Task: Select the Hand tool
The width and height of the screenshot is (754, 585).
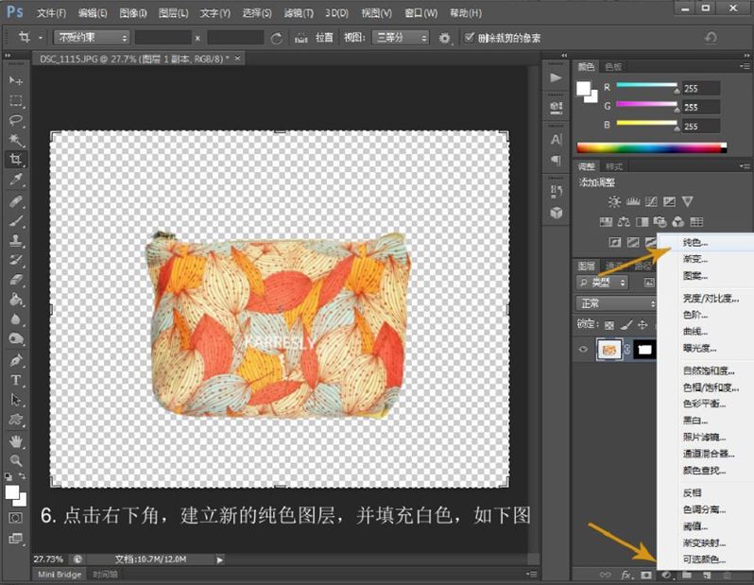Action: [x=16, y=440]
